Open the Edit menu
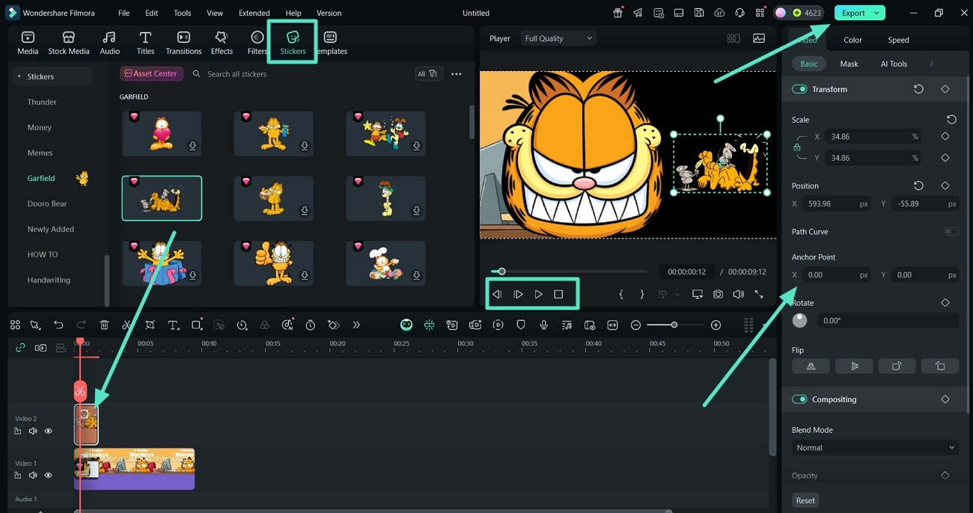973x513 pixels. tap(151, 13)
